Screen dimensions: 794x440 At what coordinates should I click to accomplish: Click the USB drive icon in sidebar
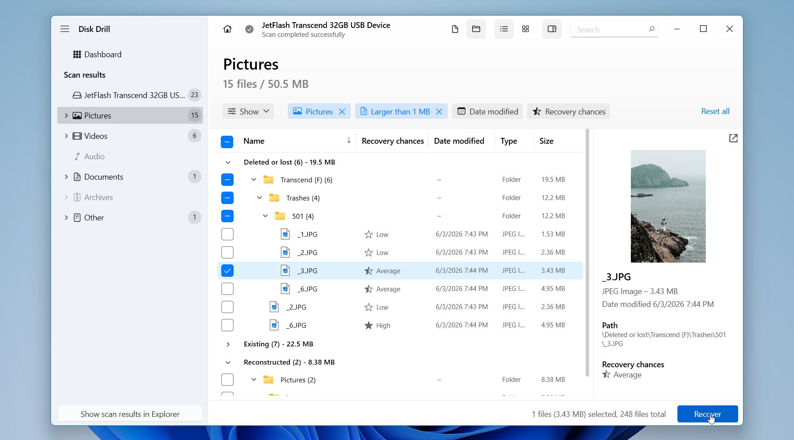(x=77, y=95)
